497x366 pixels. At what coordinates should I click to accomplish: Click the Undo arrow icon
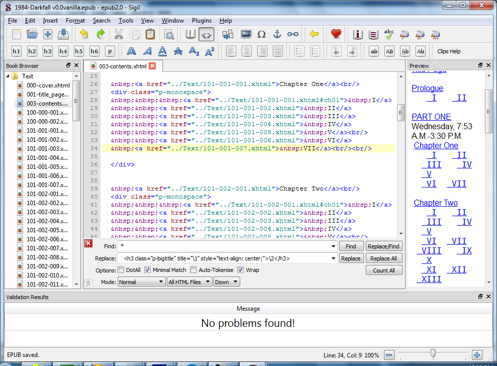coord(84,34)
